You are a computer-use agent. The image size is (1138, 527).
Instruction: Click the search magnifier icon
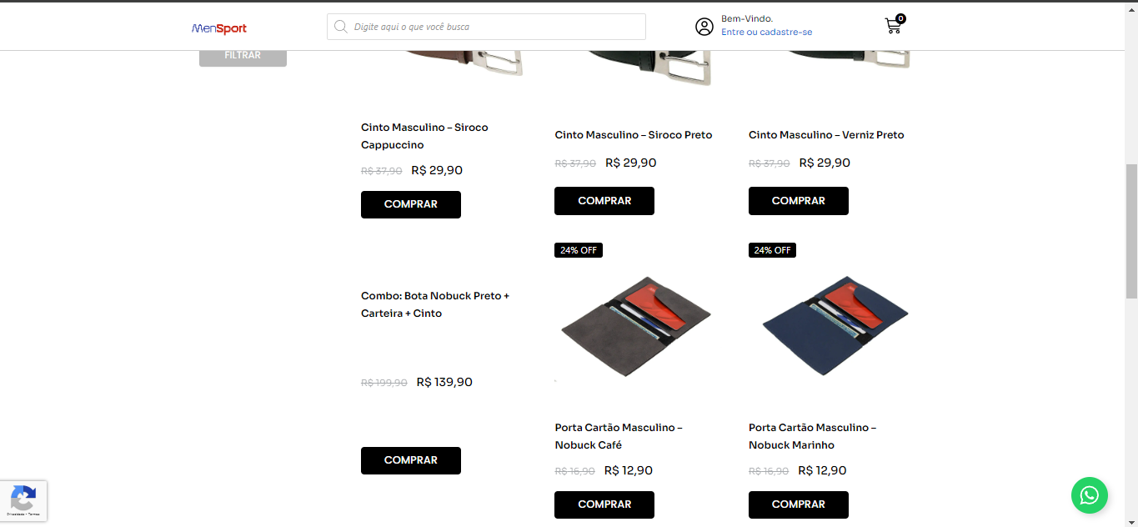(340, 27)
